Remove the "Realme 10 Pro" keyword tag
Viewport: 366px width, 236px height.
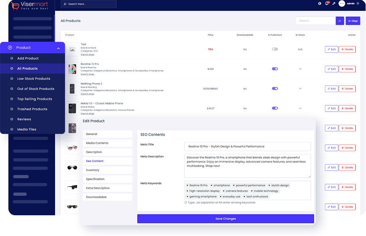click(x=187, y=185)
